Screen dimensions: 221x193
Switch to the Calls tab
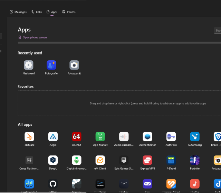click(36, 12)
